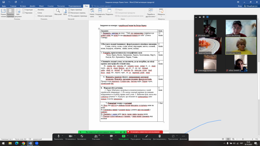Image resolution: width=260 pixels, height=146 pixels.
Task: Mute microphone in Zoom toolbar
Action: click(x=59, y=137)
